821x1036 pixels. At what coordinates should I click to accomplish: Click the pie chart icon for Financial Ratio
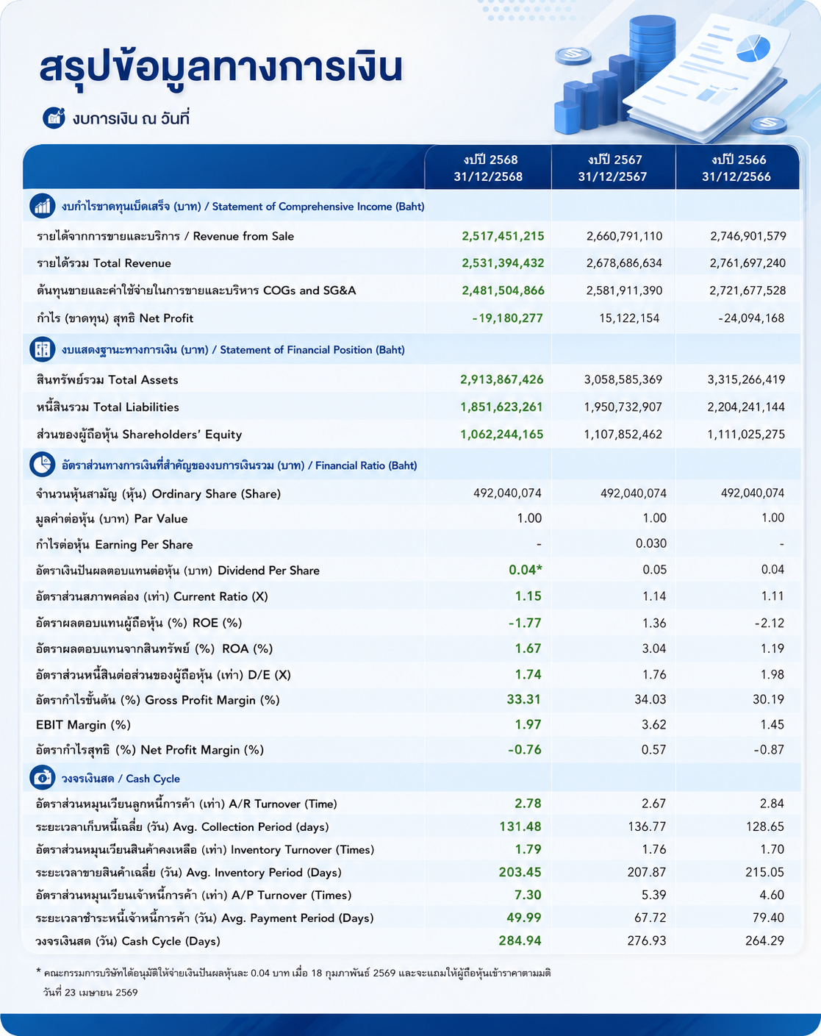coord(43,465)
